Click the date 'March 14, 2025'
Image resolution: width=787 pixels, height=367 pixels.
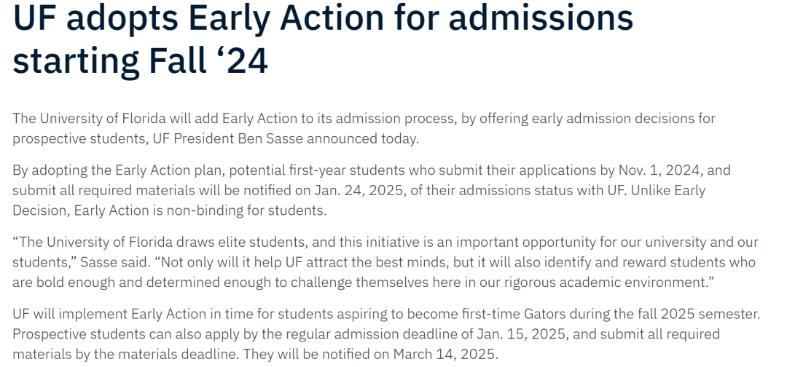click(x=445, y=355)
